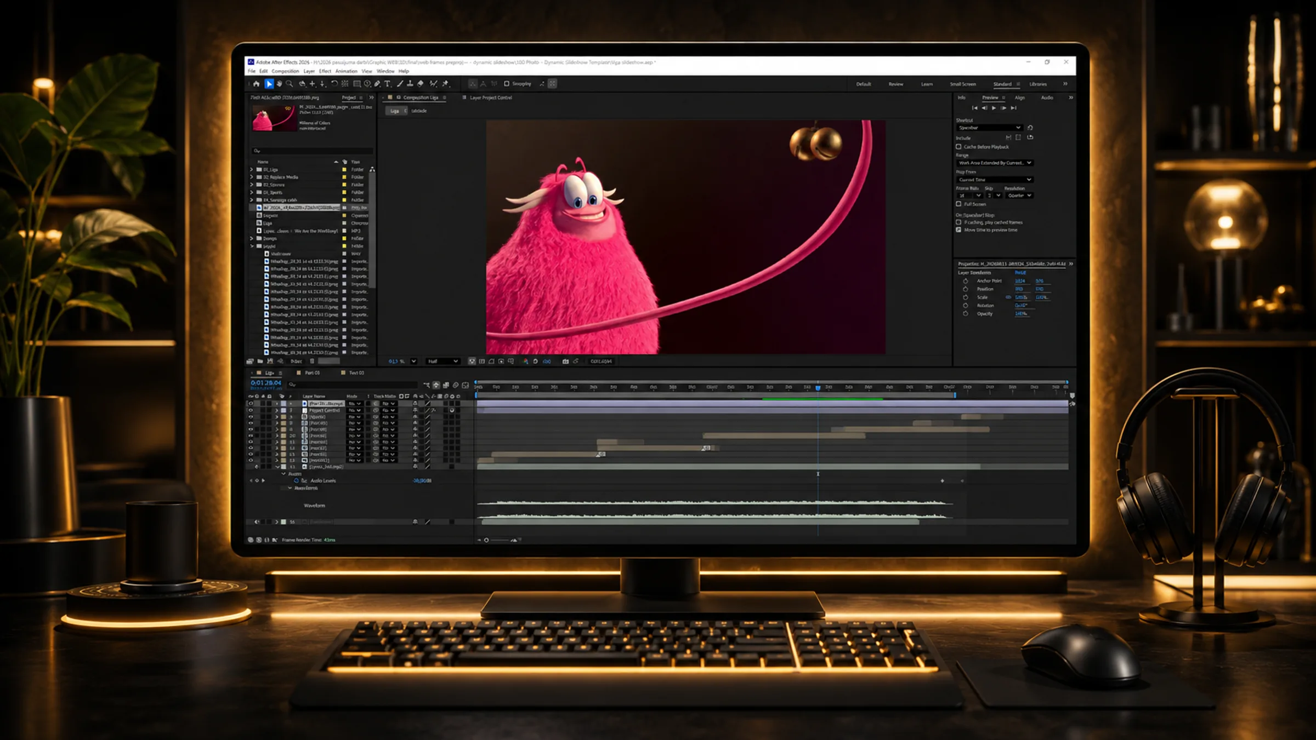Switch to the Small Screen workspace
The height and width of the screenshot is (740, 1316).
tap(963, 84)
